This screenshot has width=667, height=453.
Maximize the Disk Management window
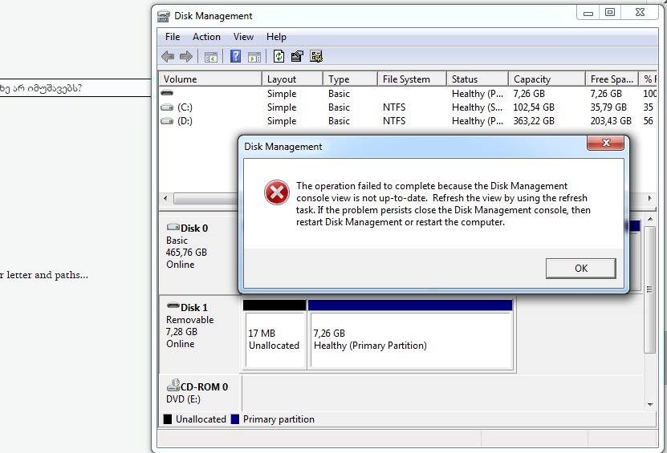[x=609, y=13]
